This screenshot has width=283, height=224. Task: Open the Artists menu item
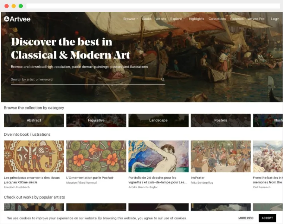[161, 19]
